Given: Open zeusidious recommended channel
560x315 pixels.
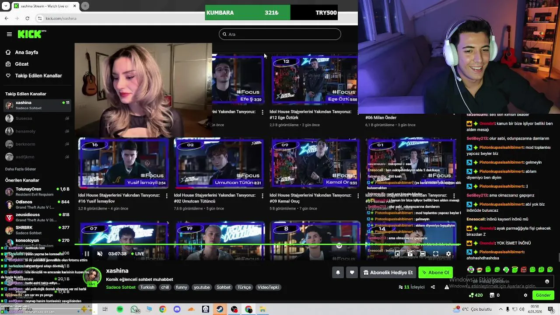Looking at the screenshot, I should (37, 217).
